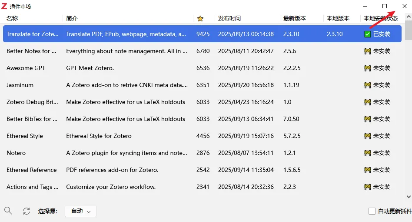Select the Awesome GPT plugin name
Viewport: 412px width, 222px height.
point(26,68)
